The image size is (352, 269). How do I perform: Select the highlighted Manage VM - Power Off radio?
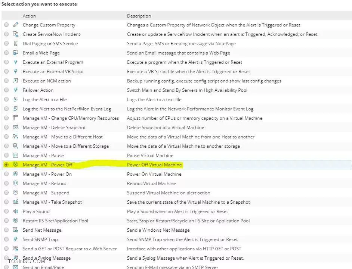(6, 165)
